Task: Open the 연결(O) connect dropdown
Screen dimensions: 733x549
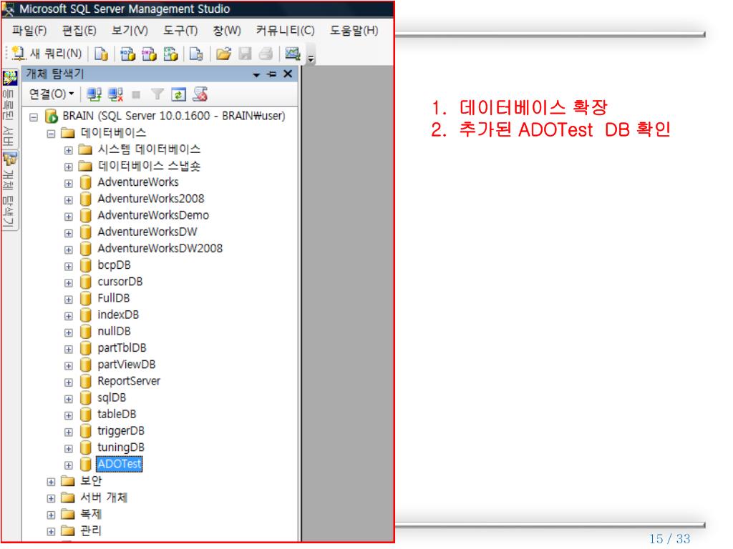Action: point(52,94)
